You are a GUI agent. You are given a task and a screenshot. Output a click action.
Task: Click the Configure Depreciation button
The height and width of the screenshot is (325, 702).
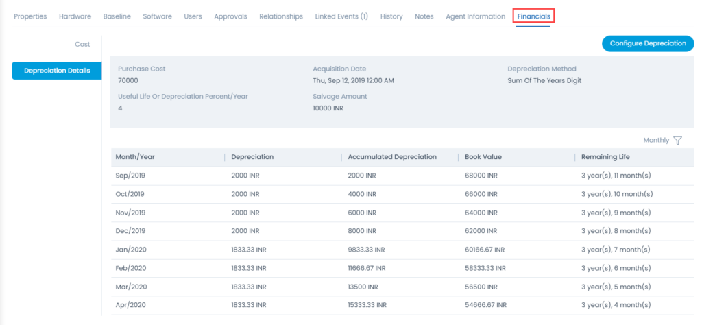(648, 43)
